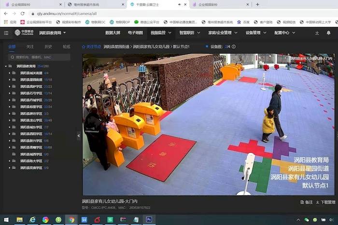Viewport: 338px width, 225px height.
Task: Open the 视频监控 dropdown menu
Action: [161, 33]
